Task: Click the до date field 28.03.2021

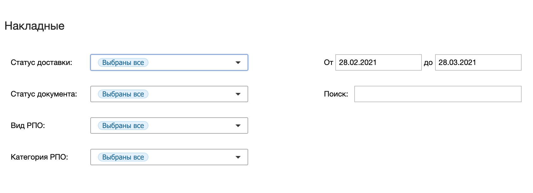Action: click(x=478, y=62)
